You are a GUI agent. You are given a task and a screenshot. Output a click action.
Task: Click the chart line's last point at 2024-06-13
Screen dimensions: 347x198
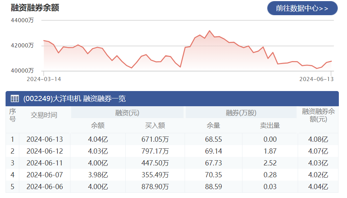[331, 61]
